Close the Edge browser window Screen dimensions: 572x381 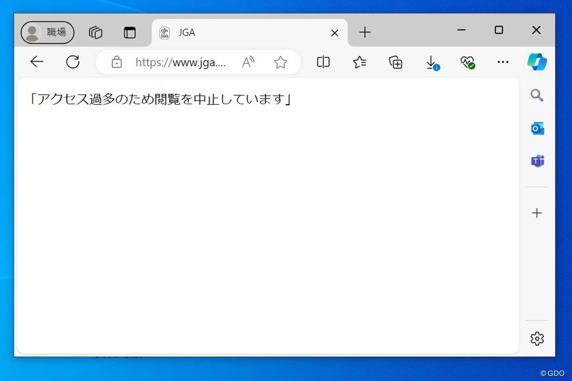[x=536, y=30]
